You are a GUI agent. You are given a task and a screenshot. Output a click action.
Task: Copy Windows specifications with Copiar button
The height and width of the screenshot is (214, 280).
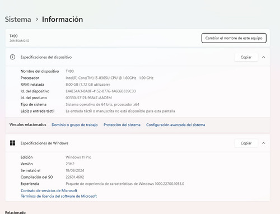pyautogui.click(x=246, y=143)
